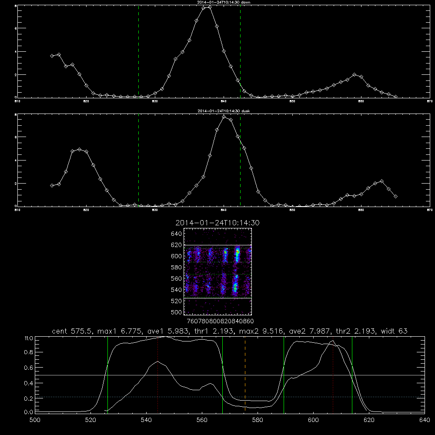Screen dimensions: 435x435
Task: Click the "870" x-axis label of the dawn plot
Action: [x=430, y=101]
